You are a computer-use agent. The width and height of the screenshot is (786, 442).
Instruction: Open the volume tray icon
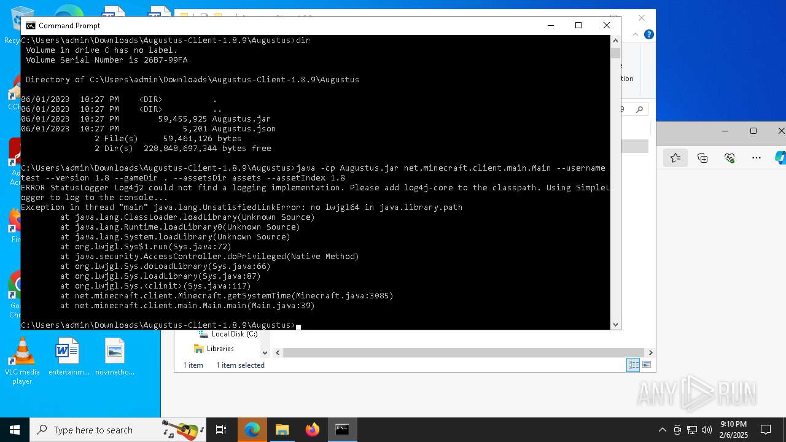(x=707, y=430)
